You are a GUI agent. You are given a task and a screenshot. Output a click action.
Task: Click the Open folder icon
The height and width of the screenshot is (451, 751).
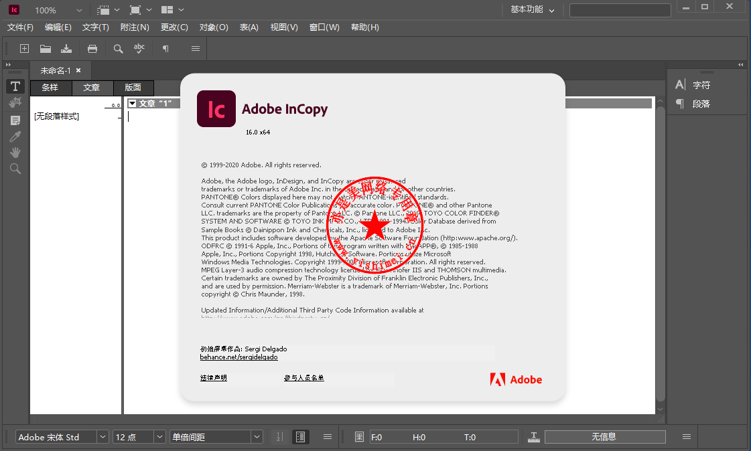46,48
